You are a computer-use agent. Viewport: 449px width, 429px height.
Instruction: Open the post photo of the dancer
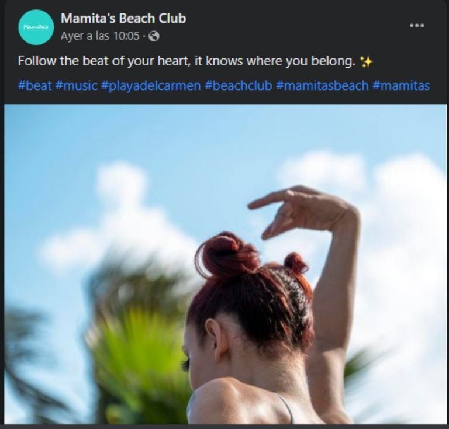click(x=225, y=264)
